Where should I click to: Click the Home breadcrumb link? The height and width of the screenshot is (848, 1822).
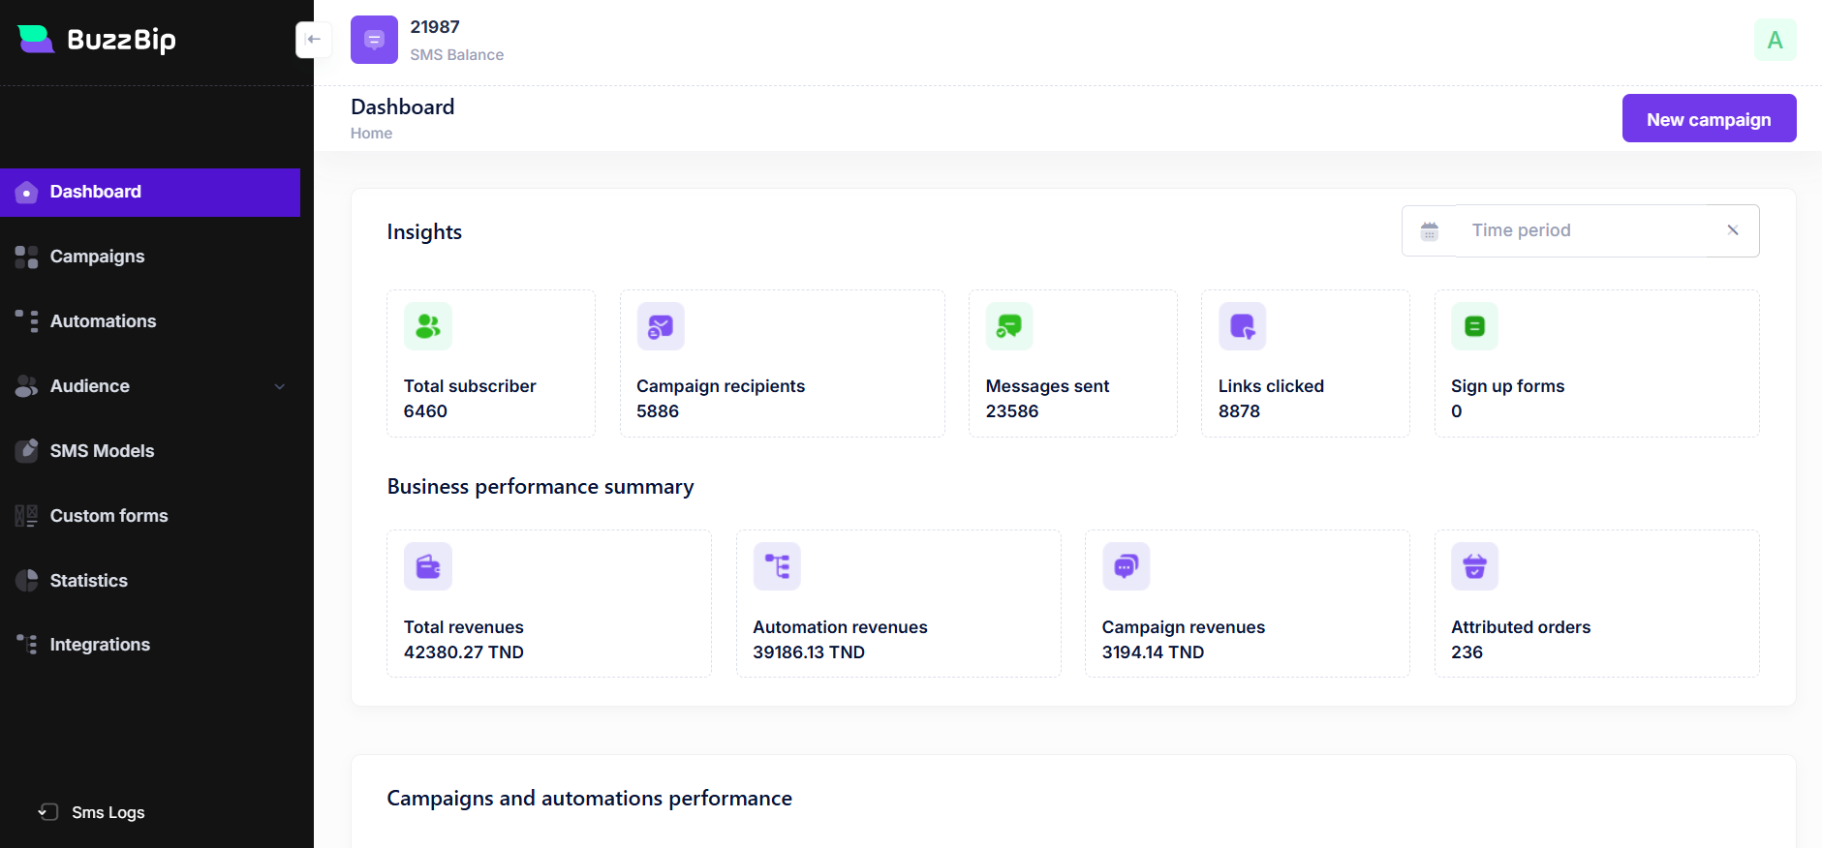click(371, 134)
